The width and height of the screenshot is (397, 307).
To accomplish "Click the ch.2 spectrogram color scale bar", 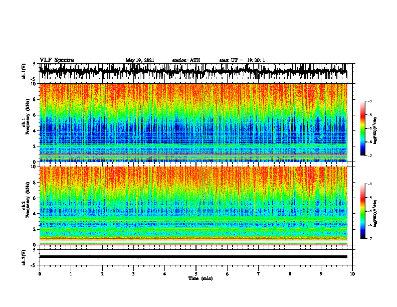I will point(363,211).
